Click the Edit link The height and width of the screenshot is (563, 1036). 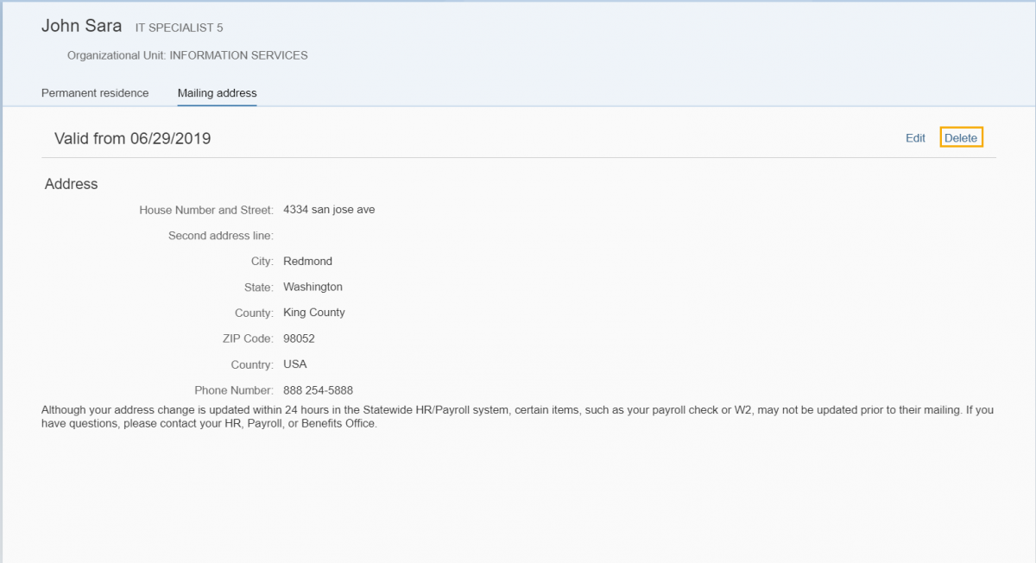tap(915, 138)
